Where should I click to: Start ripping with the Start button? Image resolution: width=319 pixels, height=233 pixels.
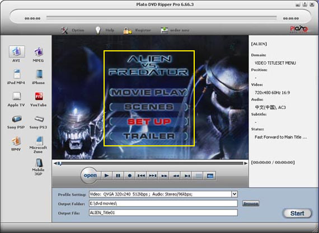(297, 213)
